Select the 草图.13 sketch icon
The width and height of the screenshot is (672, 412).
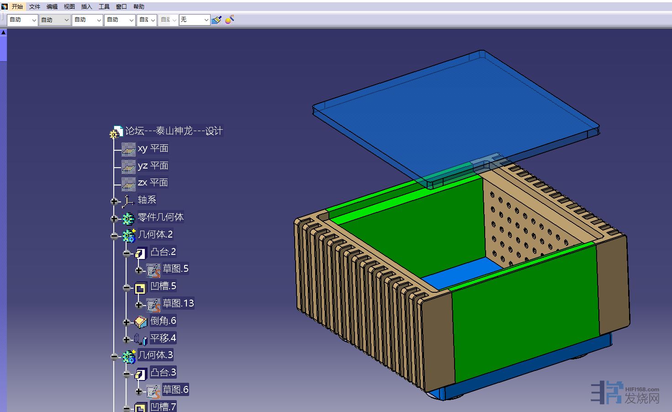coord(153,304)
